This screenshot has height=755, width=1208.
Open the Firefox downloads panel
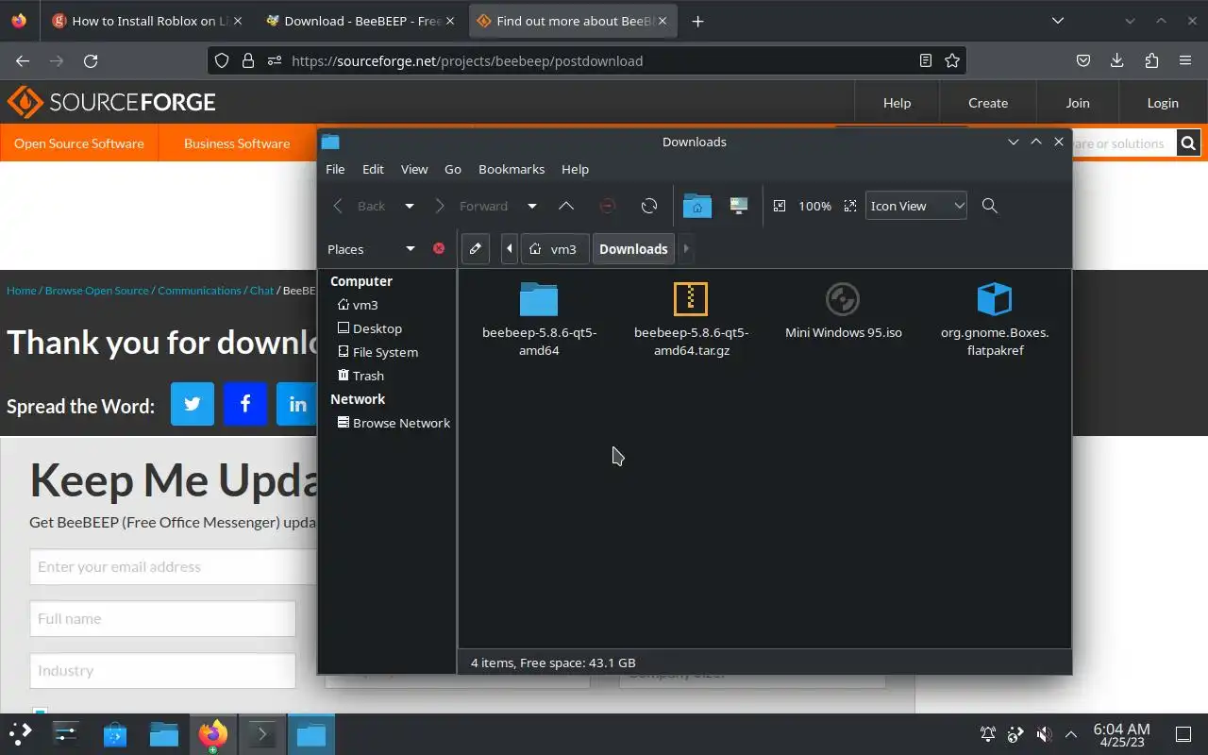(x=1117, y=60)
